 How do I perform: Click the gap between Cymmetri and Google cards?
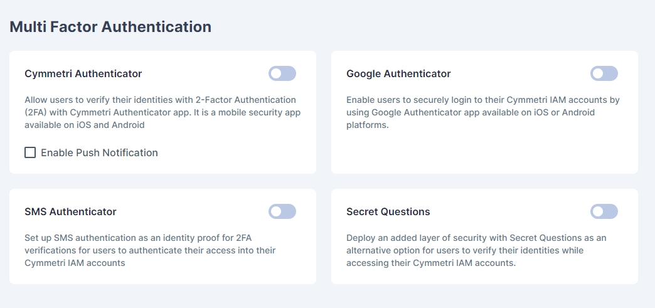(x=324, y=112)
